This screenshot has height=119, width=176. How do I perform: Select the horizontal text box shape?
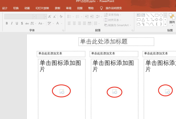[139, 15]
